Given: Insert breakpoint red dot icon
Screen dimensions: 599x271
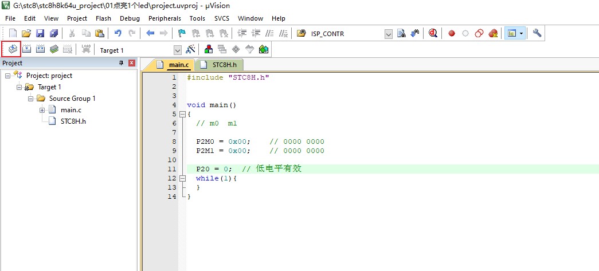Looking at the screenshot, I should 452,33.
